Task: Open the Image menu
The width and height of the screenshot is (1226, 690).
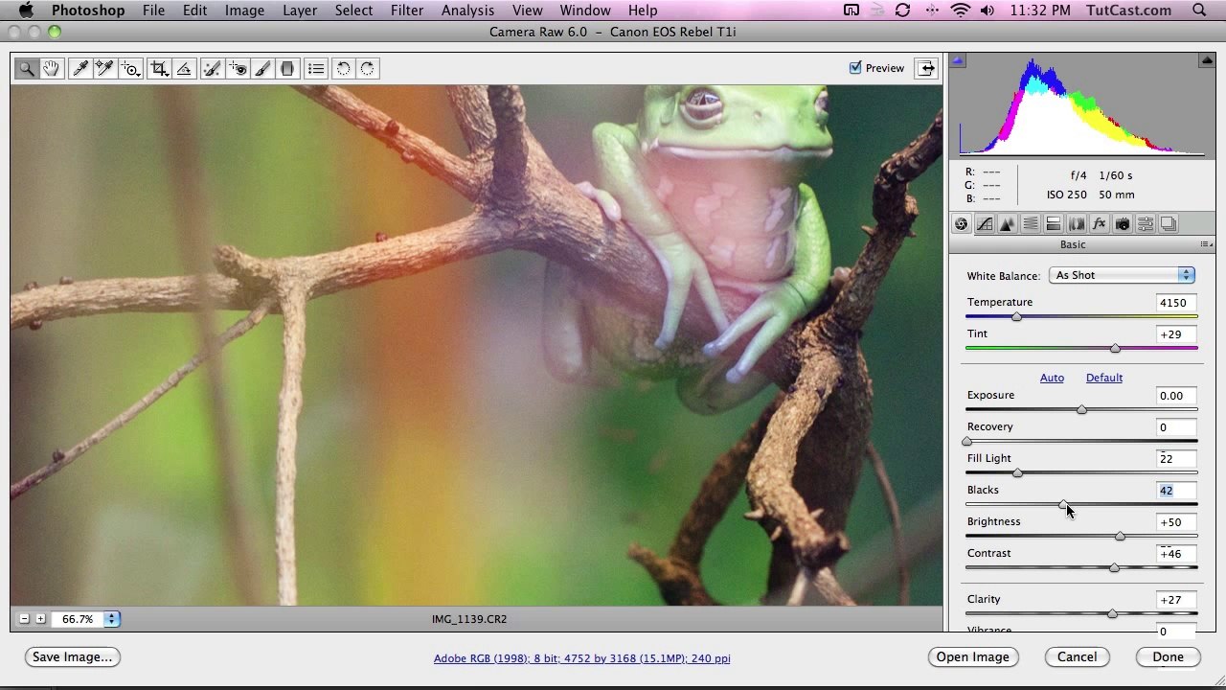Action: [x=244, y=11]
